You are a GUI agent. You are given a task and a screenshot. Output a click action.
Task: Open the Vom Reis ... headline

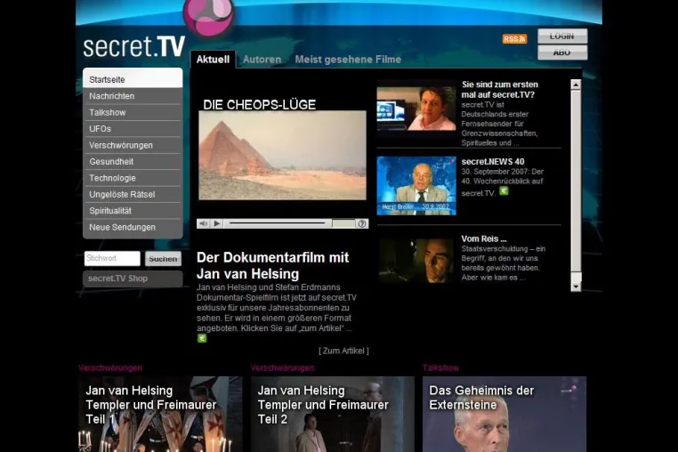coord(483,238)
